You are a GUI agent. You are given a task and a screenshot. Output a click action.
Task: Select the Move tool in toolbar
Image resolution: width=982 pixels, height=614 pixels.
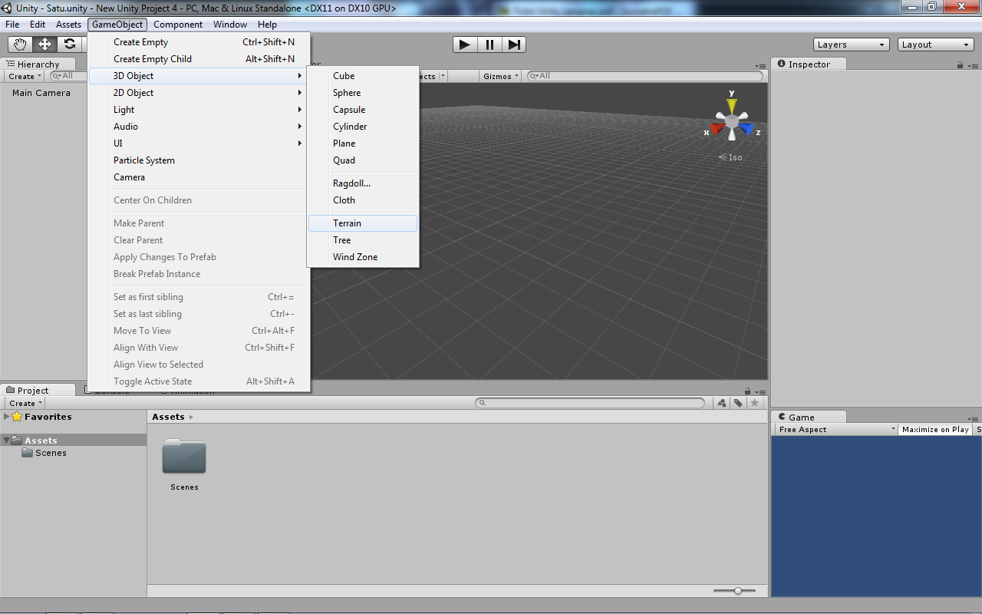click(45, 45)
